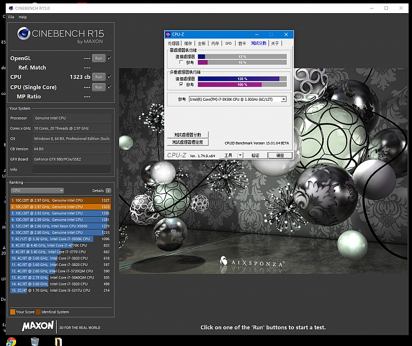Switch to the 关于 tab in CPU-Z
Viewport: 412px width, 346px height.
(x=275, y=43)
